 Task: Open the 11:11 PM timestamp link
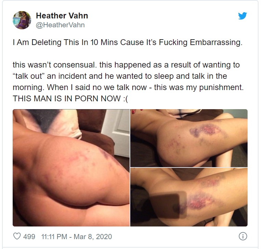(54, 237)
